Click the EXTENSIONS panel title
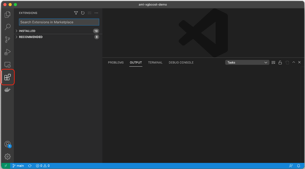 pos(28,13)
